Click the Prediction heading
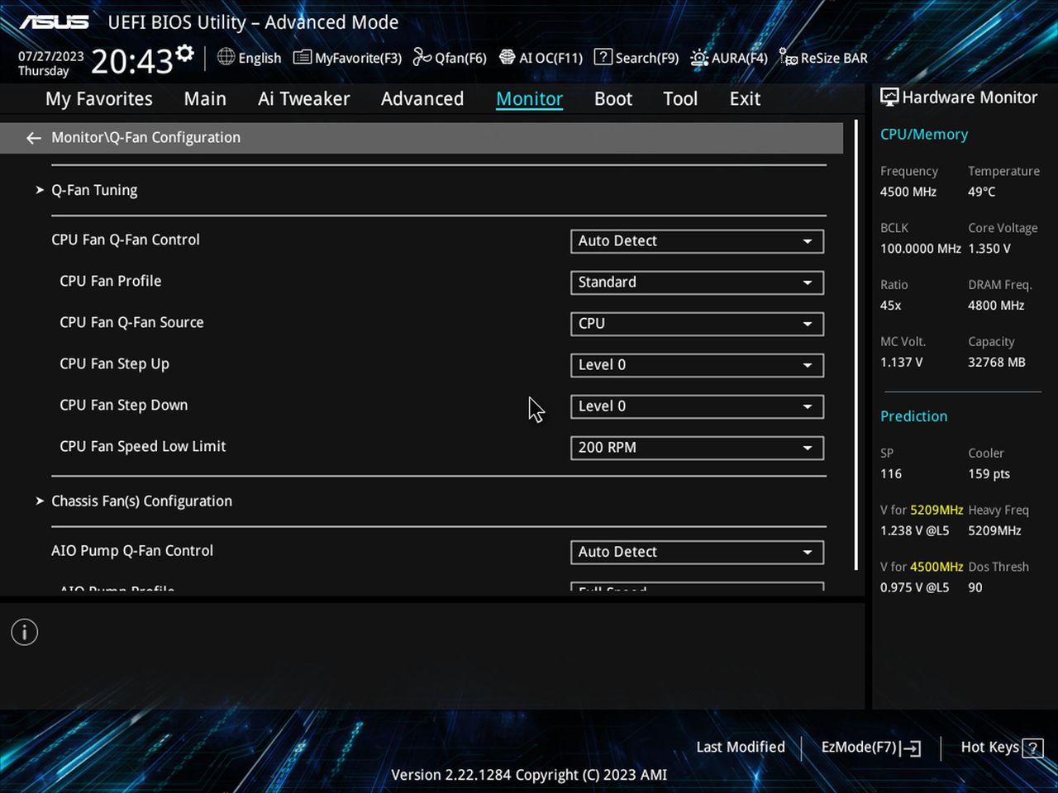 point(914,416)
